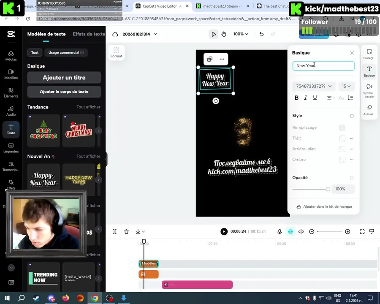
Task: Open the Légendes sidebar panel
Action: (x=11, y=148)
